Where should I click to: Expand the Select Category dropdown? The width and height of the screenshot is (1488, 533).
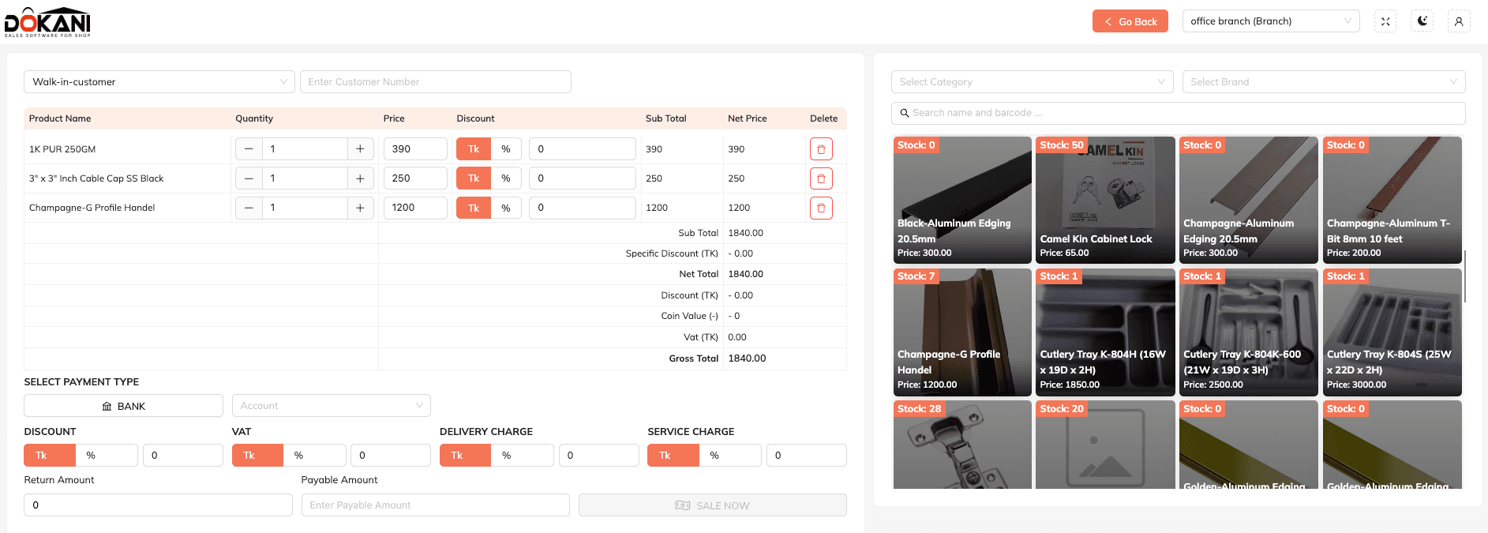tap(1033, 82)
